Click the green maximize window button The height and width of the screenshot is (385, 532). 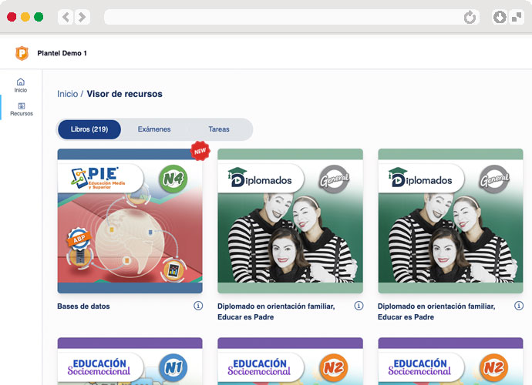[39, 17]
